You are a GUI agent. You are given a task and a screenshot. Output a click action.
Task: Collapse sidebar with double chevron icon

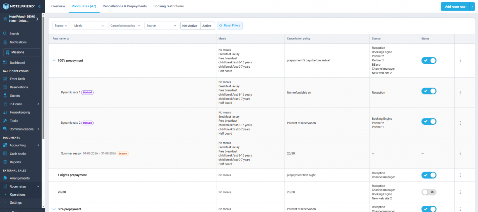tap(39, 6)
